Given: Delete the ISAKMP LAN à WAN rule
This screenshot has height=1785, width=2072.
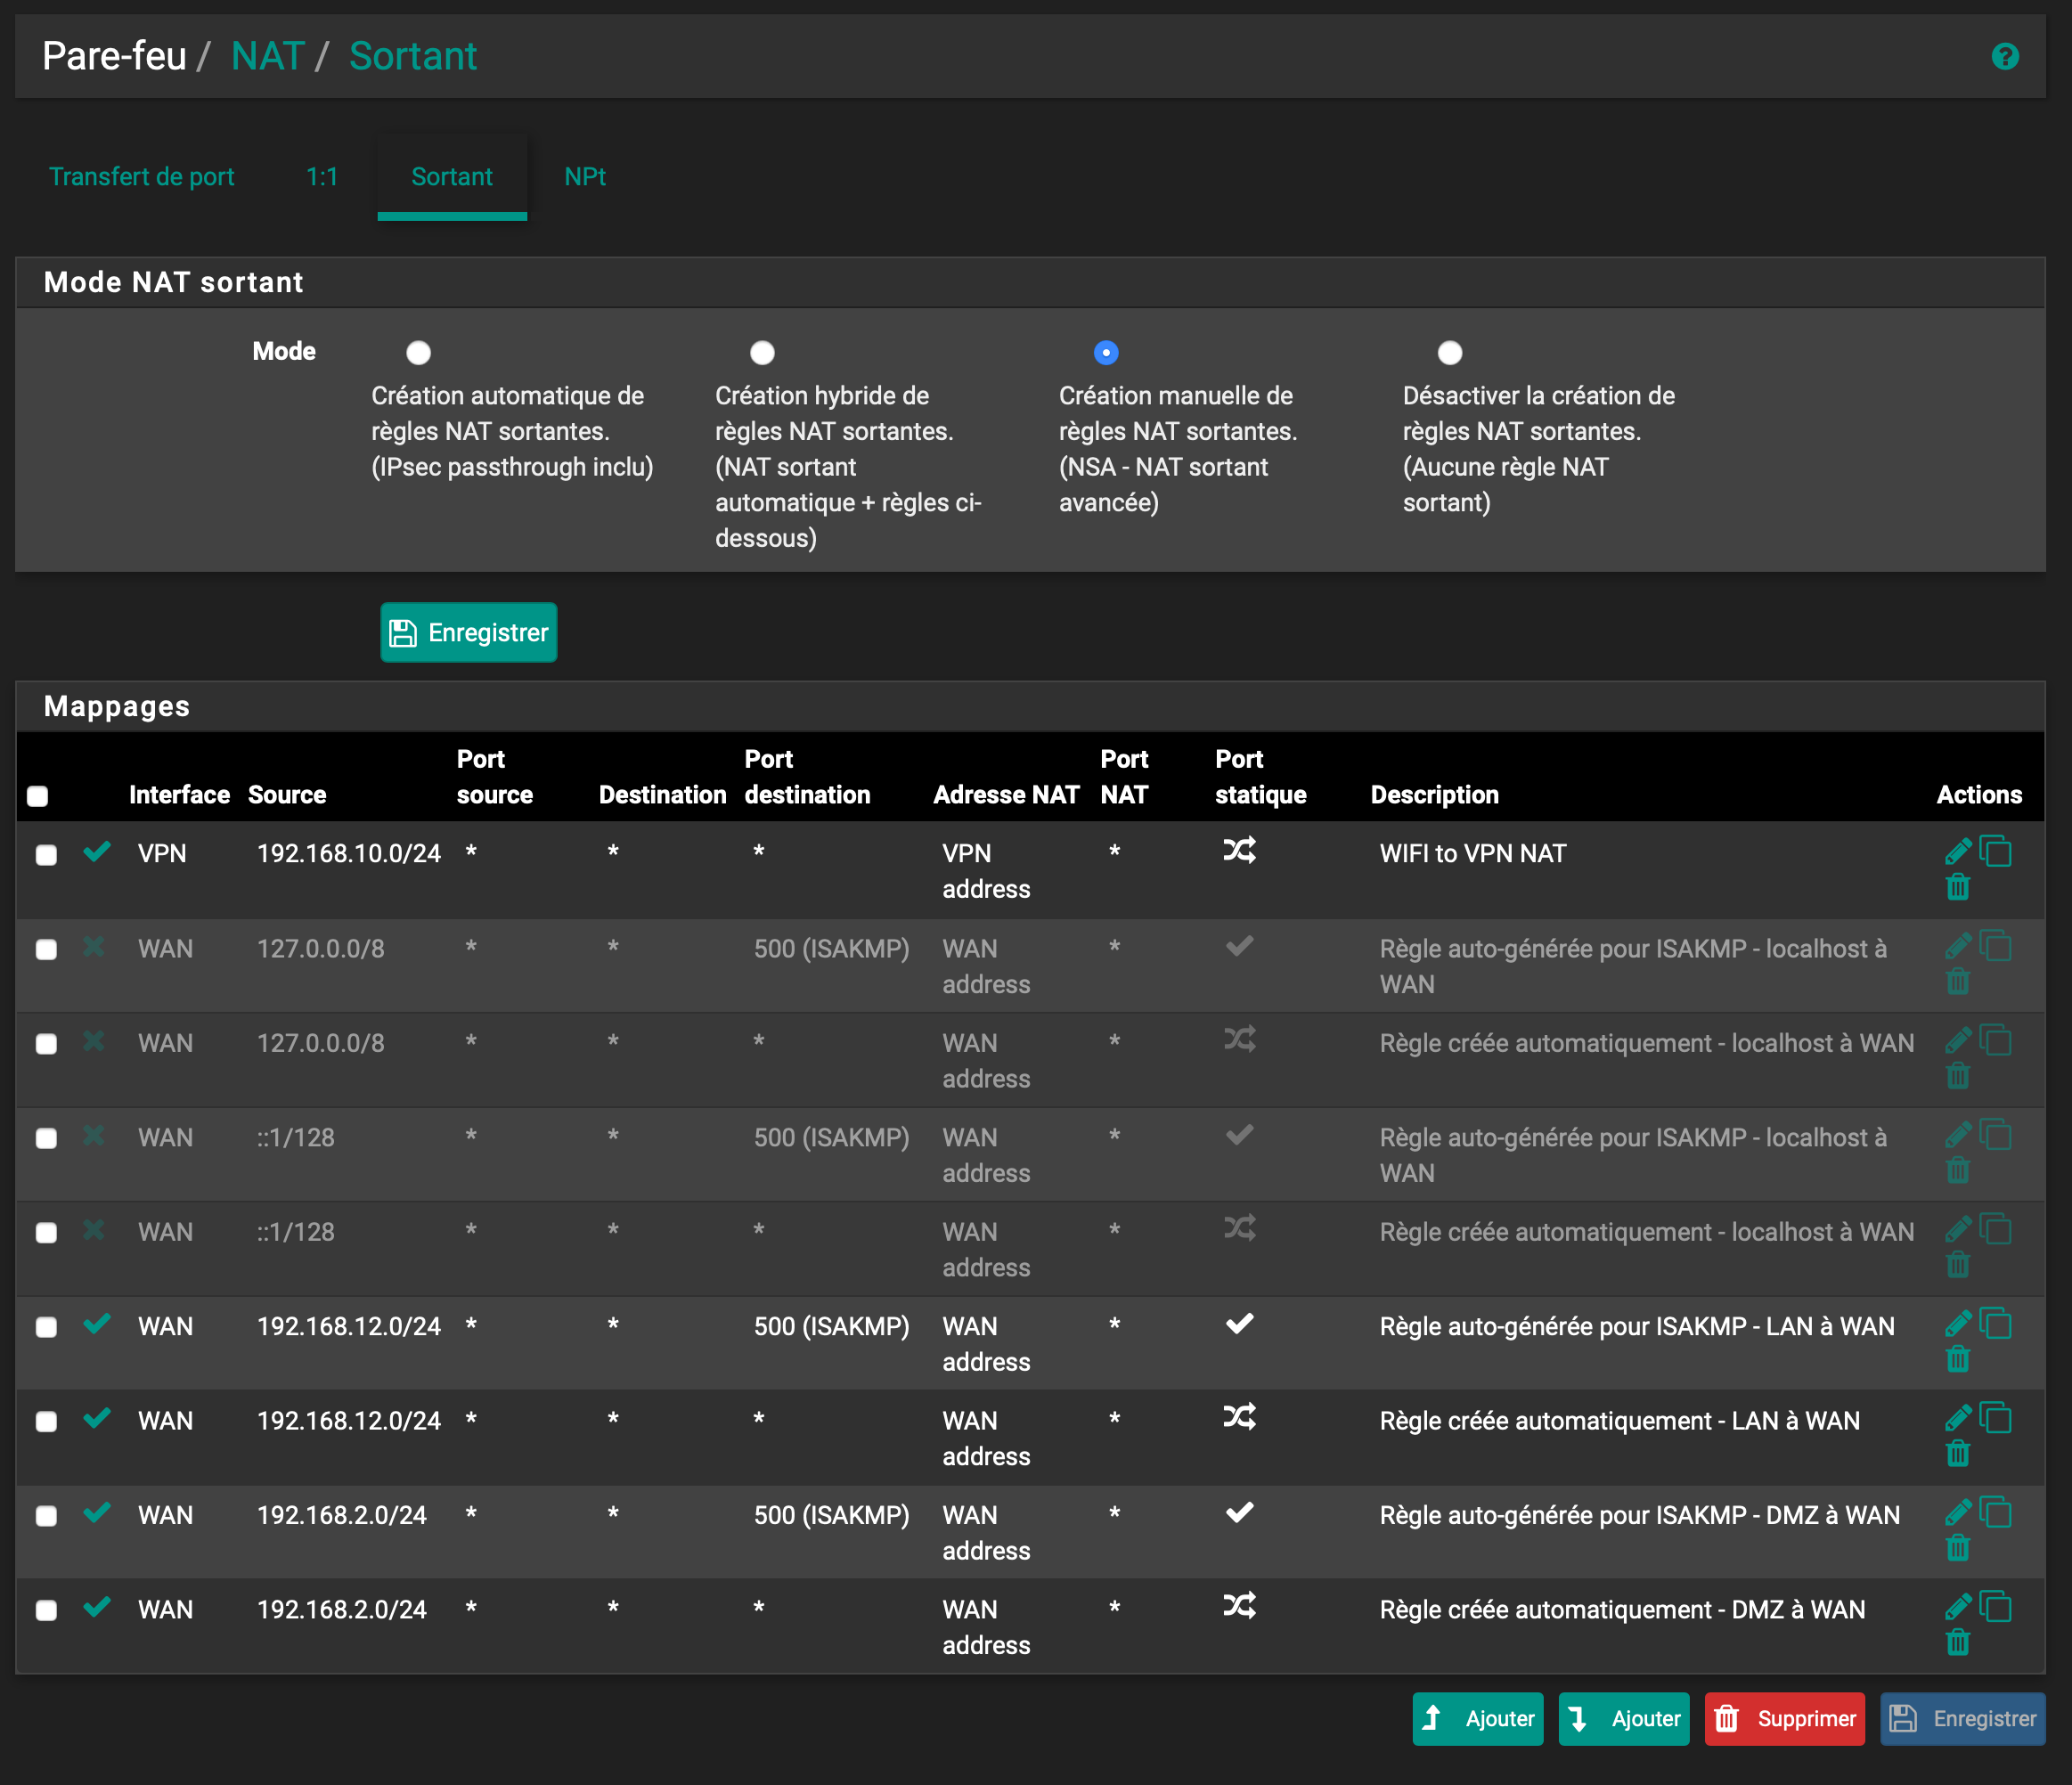Looking at the screenshot, I should pyautogui.click(x=1957, y=1359).
